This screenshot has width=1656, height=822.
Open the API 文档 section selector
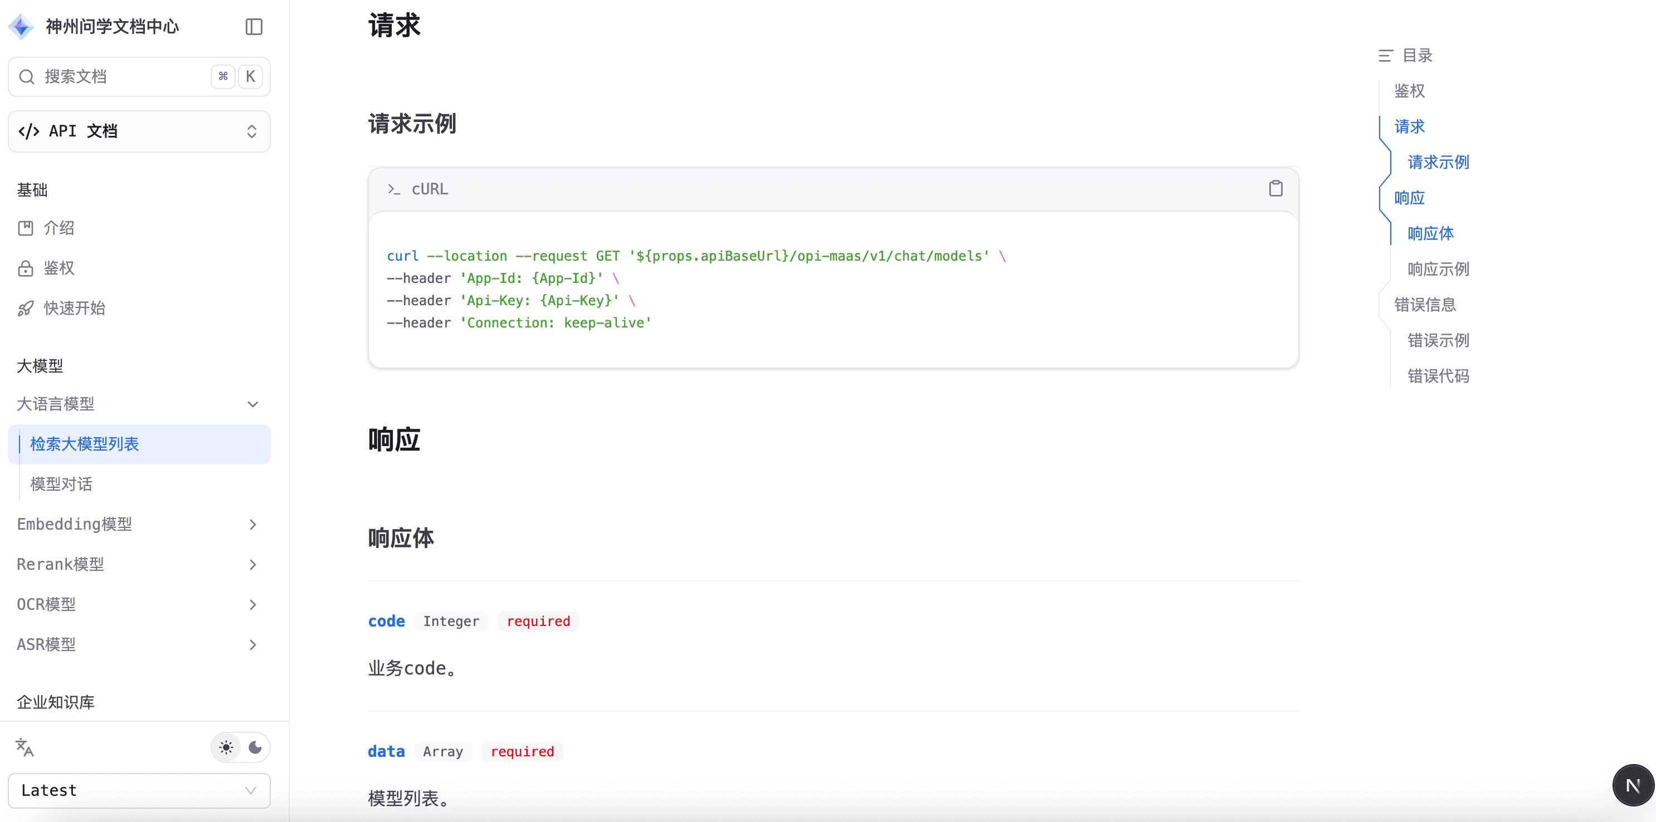tap(139, 131)
